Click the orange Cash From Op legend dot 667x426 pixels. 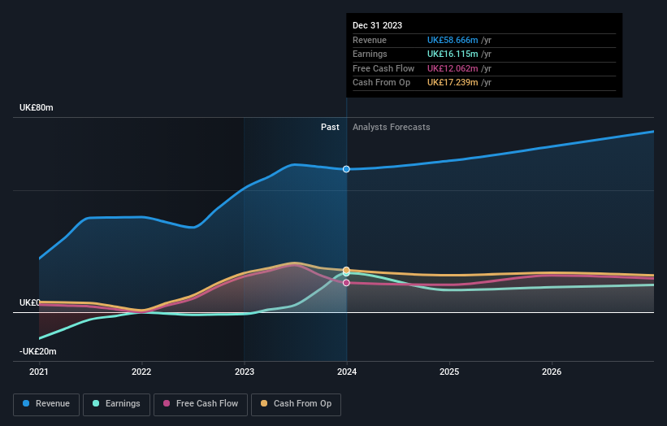(x=264, y=403)
